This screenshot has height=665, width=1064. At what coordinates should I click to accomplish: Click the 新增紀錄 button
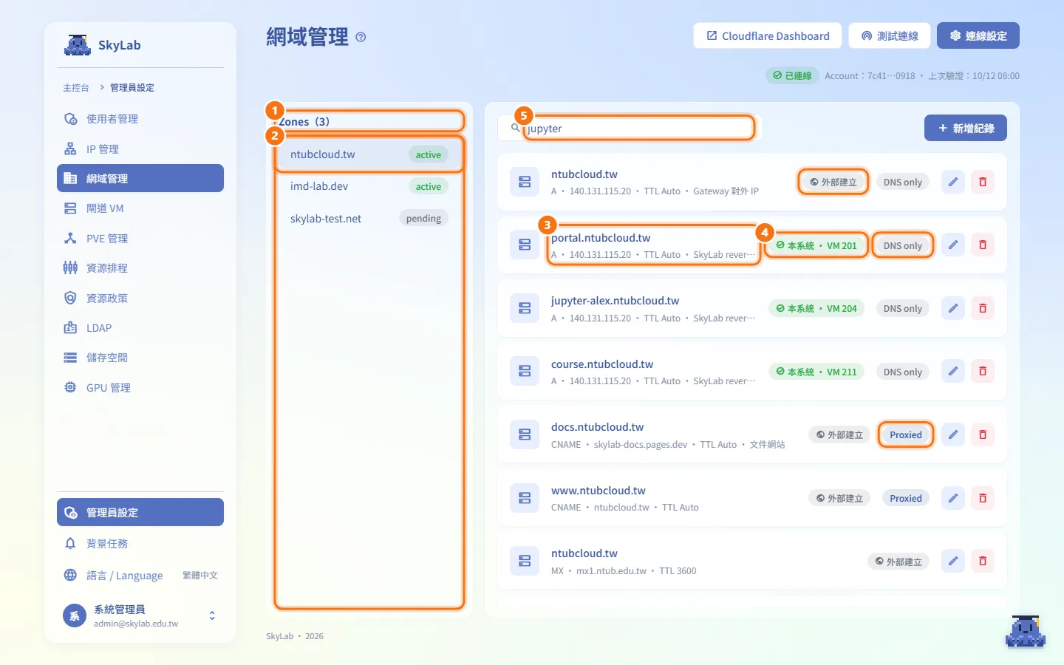pyautogui.click(x=966, y=128)
